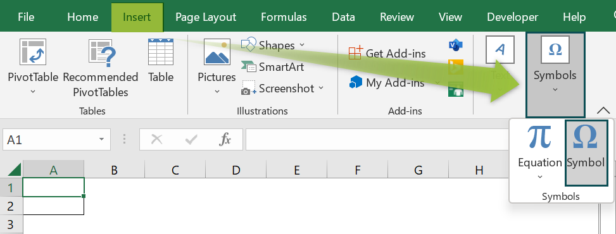
Task: Select column H header
Action: 479,169
